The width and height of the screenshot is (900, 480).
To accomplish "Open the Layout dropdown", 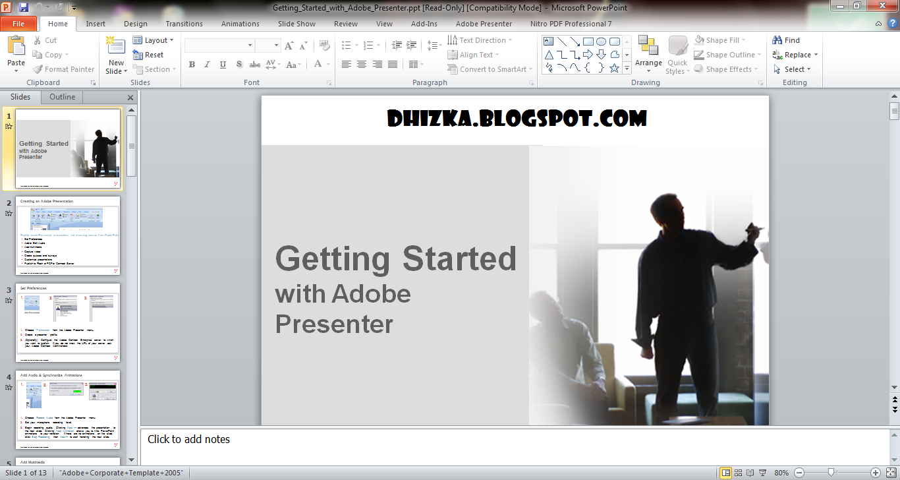I will 154,40.
